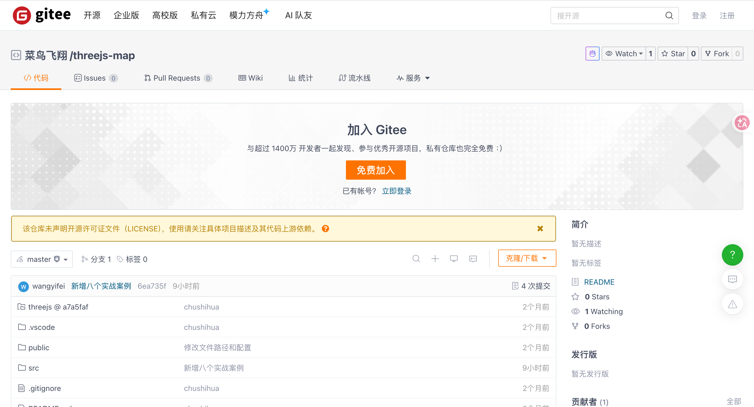
Task: Click the translate floating icon
Action: click(x=742, y=123)
